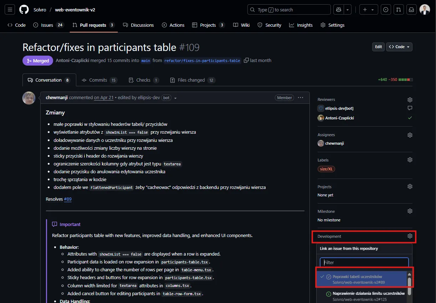
Task: Expand the comment edit history dropdown
Action: coord(175,98)
